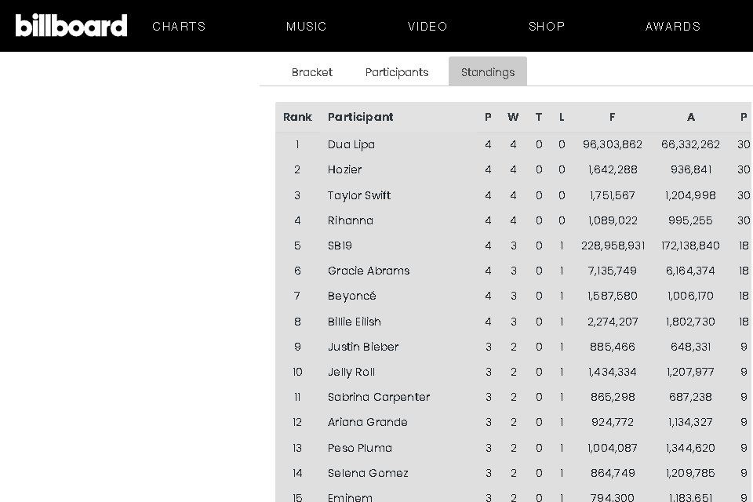Open the AWARDS menu
This screenshot has height=502, width=753.
point(673,27)
